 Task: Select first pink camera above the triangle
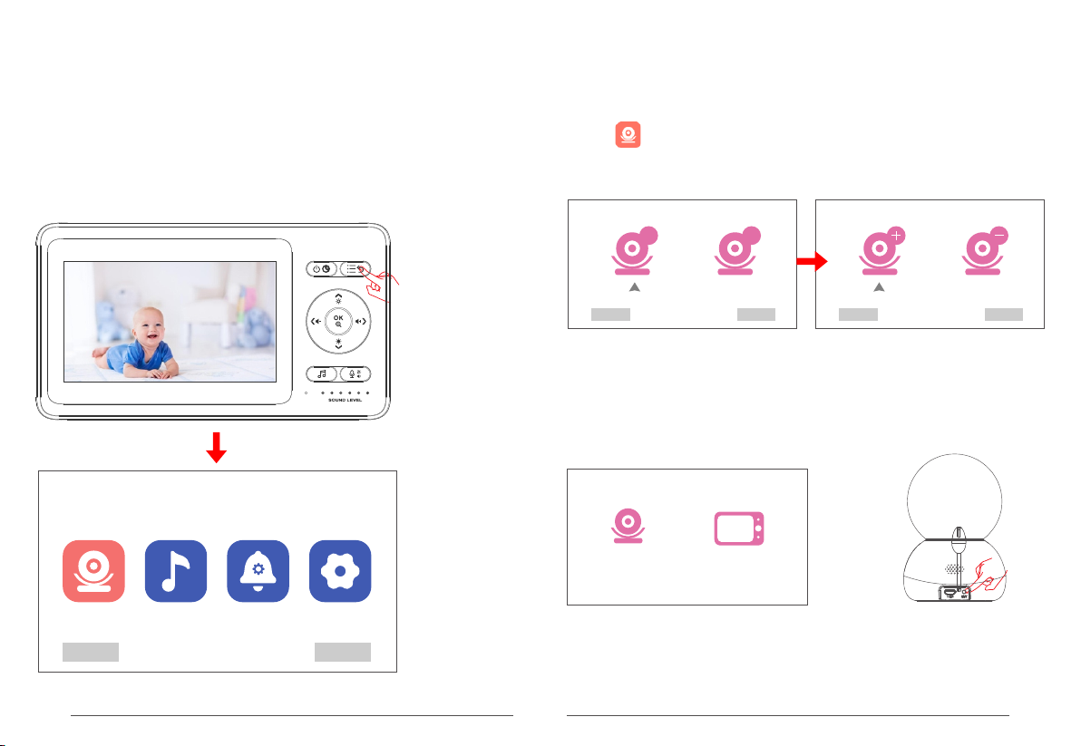pyautogui.click(x=634, y=251)
